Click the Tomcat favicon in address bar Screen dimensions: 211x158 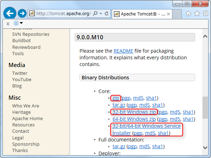tap(32, 13)
